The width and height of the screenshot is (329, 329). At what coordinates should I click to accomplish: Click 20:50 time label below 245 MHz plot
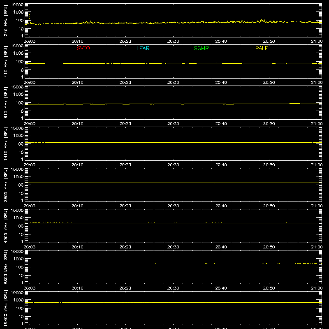coord(269,42)
